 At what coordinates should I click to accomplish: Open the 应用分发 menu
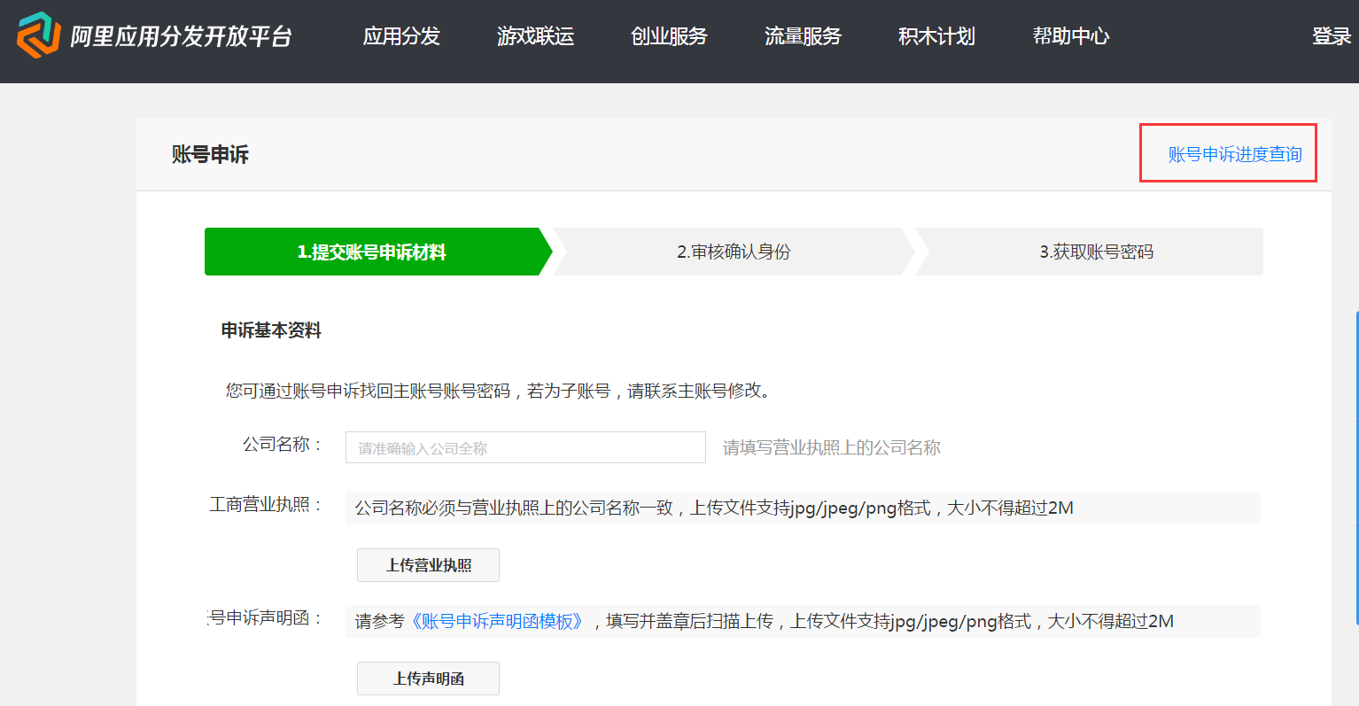pos(401,36)
